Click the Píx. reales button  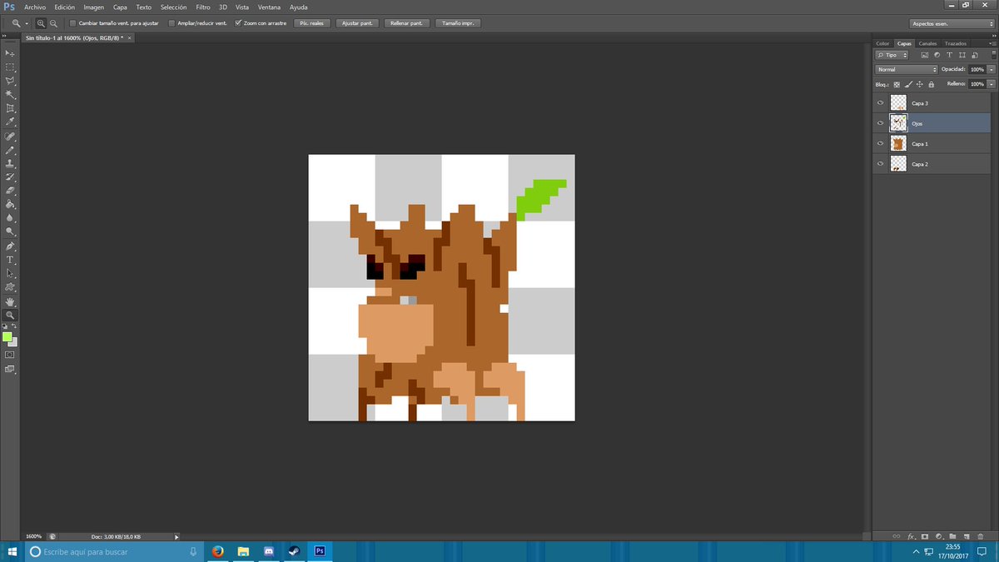coord(311,23)
